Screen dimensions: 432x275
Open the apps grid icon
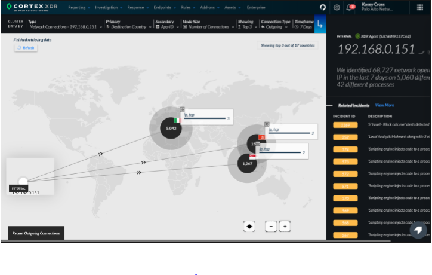(x=419, y=7)
